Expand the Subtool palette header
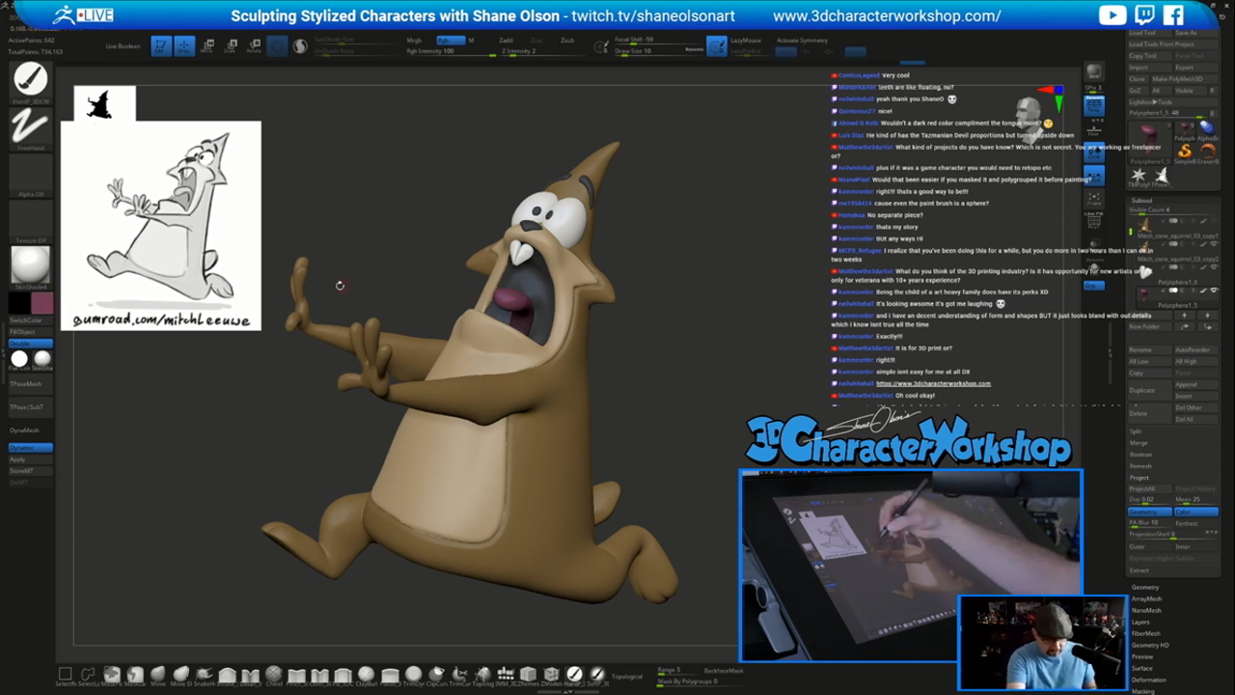This screenshot has width=1235, height=695. 1141,201
